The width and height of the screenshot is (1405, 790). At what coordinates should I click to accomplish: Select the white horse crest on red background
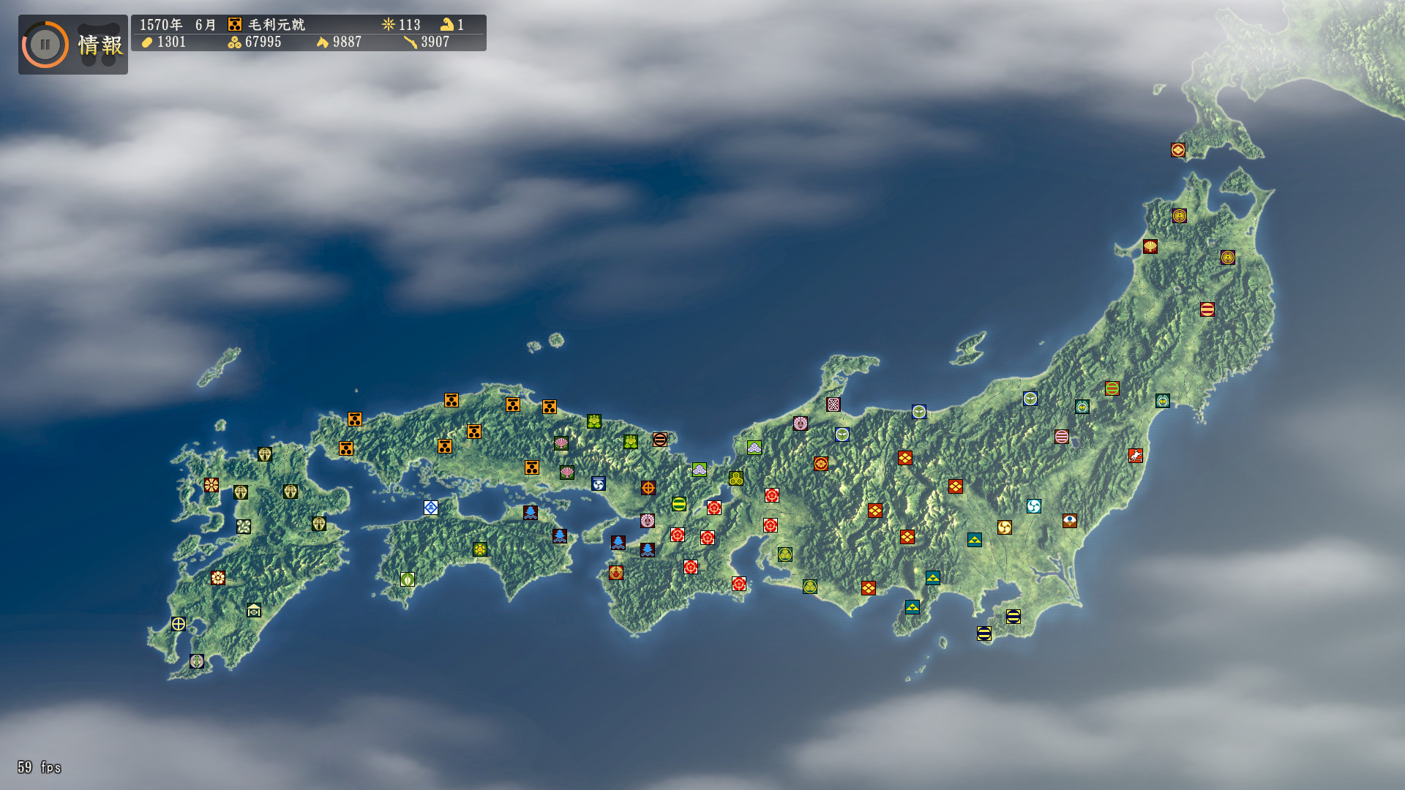[1136, 456]
